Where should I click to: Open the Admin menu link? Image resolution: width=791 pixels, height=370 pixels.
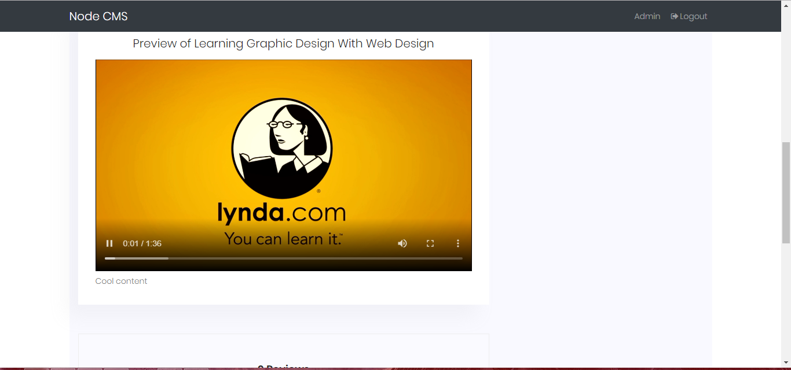tap(647, 16)
